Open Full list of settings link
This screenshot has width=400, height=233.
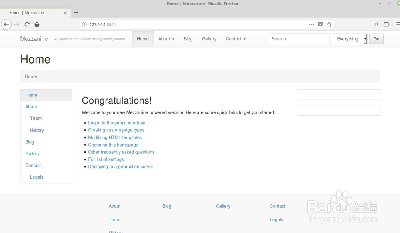click(106, 159)
